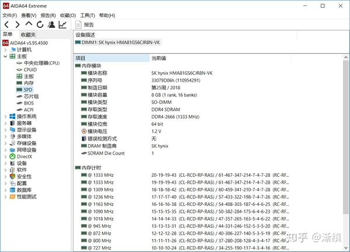Click the 计算机 computer icon
The image size is (350, 252).
coord(13,50)
